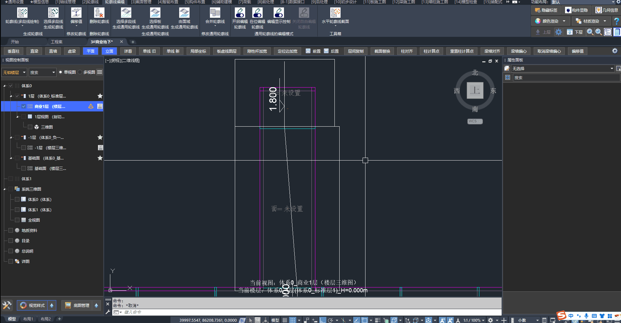Click the 偏移值 offset outline icon
Image resolution: width=621 pixels, height=323 pixels.
tap(76, 13)
